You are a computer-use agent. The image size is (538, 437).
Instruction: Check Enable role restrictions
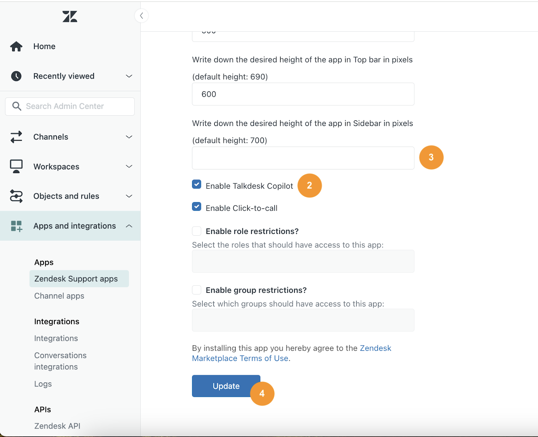[197, 231]
